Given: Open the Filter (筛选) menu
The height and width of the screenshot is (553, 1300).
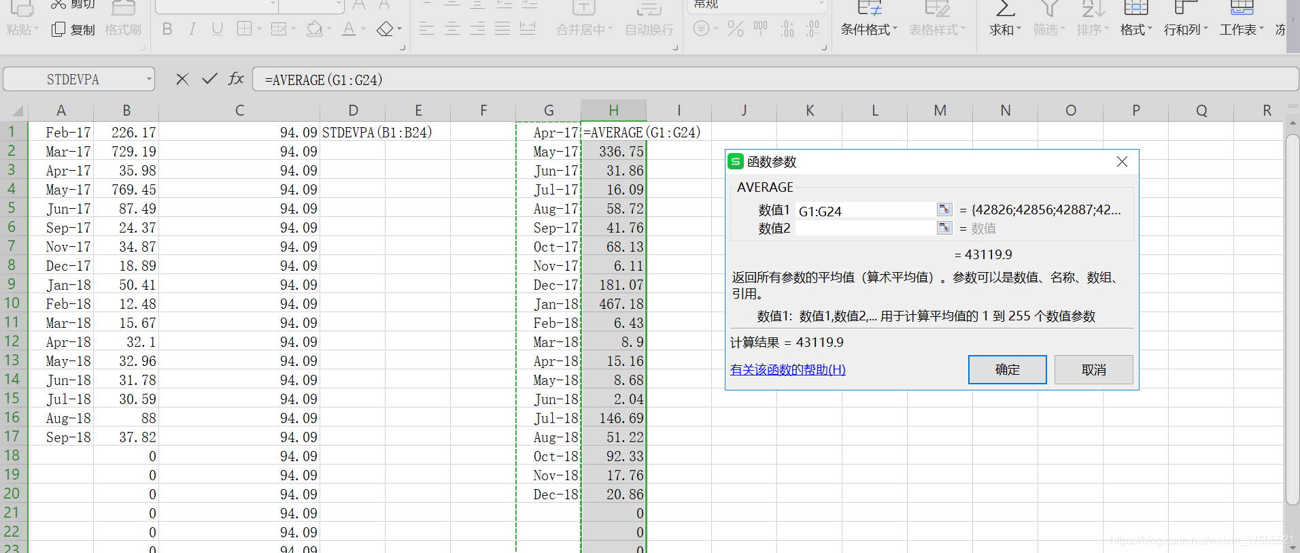Looking at the screenshot, I should (1049, 30).
